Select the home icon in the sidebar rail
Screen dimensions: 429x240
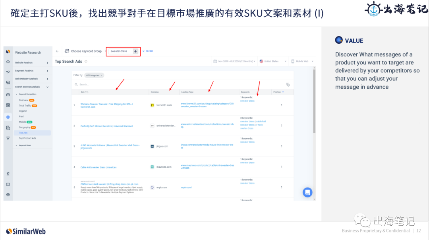[x=7, y=62]
